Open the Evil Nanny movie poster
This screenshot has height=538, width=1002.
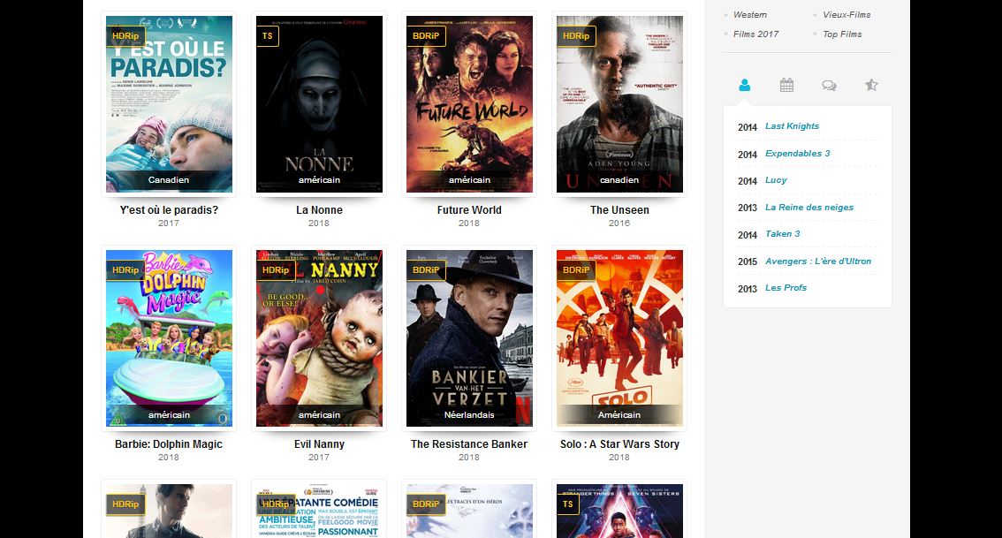point(319,338)
